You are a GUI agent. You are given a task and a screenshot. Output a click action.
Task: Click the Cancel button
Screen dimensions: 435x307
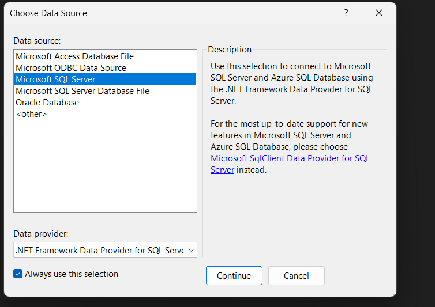tap(296, 276)
